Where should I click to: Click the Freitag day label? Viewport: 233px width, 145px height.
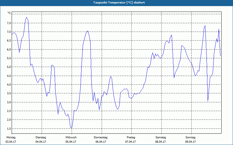[x=131, y=137]
